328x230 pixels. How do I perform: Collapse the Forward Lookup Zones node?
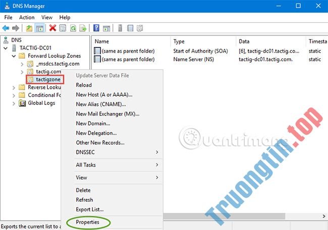point(14,56)
